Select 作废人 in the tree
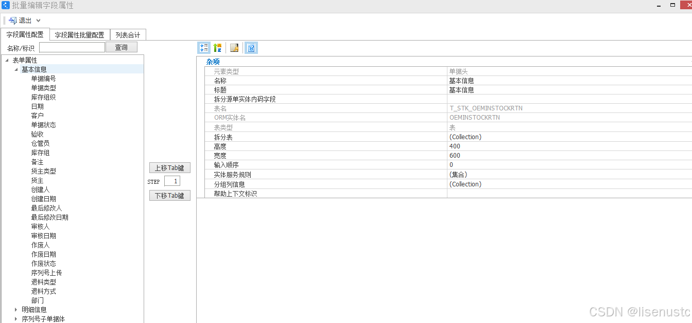The height and width of the screenshot is (323, 692). click(x=40, y=245)
